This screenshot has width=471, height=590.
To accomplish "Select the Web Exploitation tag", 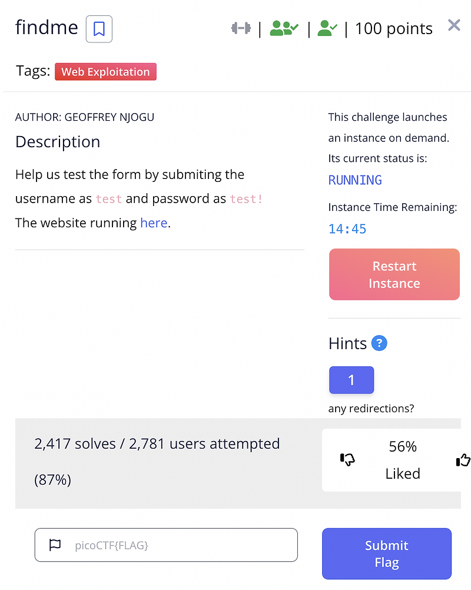I will click(105, 71).
